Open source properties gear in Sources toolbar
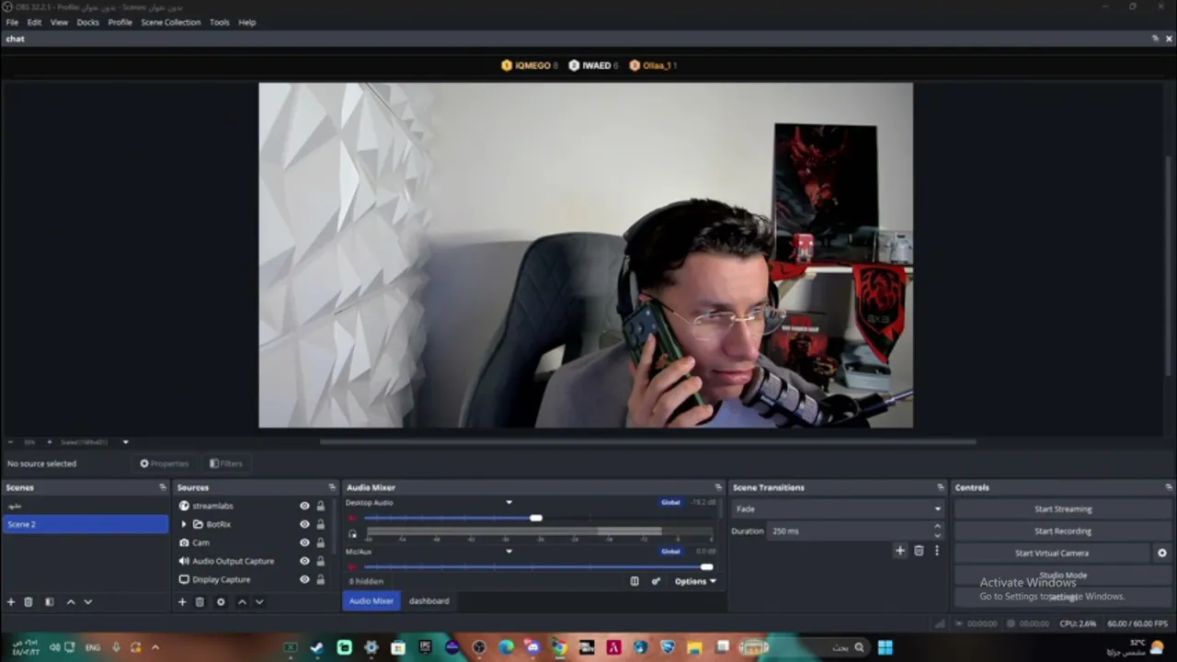The height and width of the screenshot is (662, 1177). 221,602
